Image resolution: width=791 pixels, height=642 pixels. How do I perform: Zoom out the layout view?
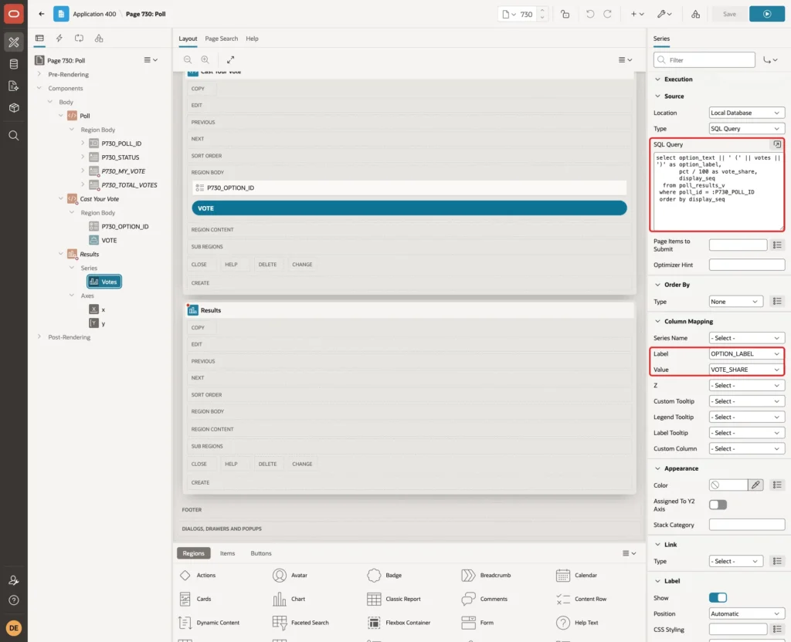(188, 59)
